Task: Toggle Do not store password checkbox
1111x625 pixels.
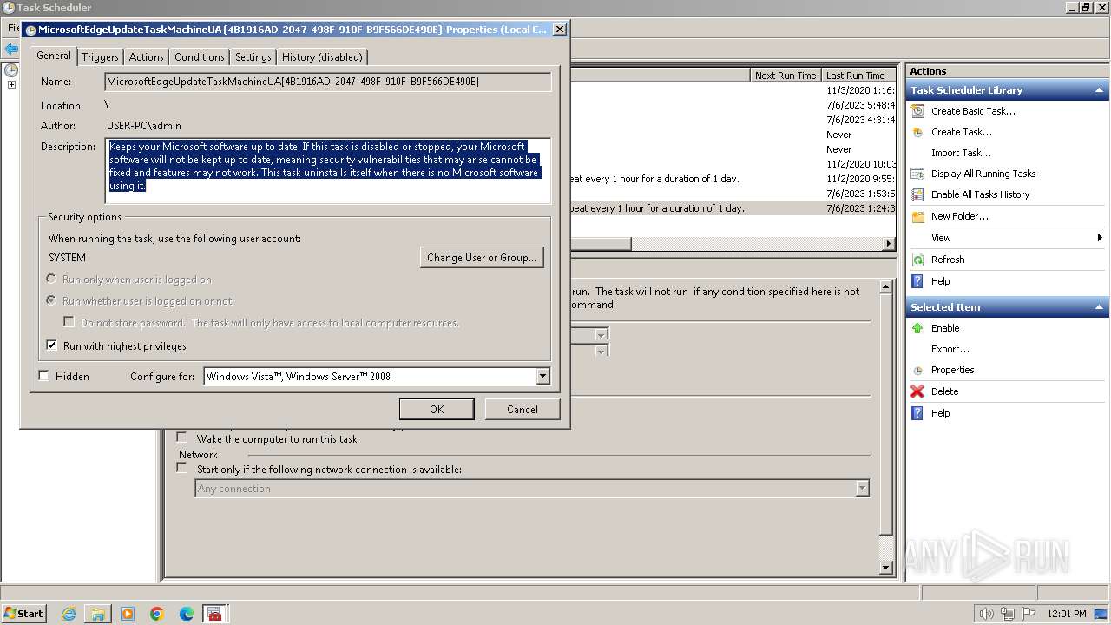Action: (69, 322)
